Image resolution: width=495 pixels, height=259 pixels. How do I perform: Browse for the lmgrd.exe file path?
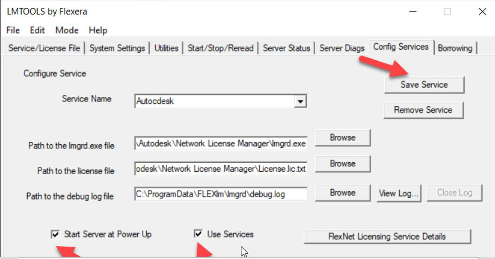tap(343, 138)
